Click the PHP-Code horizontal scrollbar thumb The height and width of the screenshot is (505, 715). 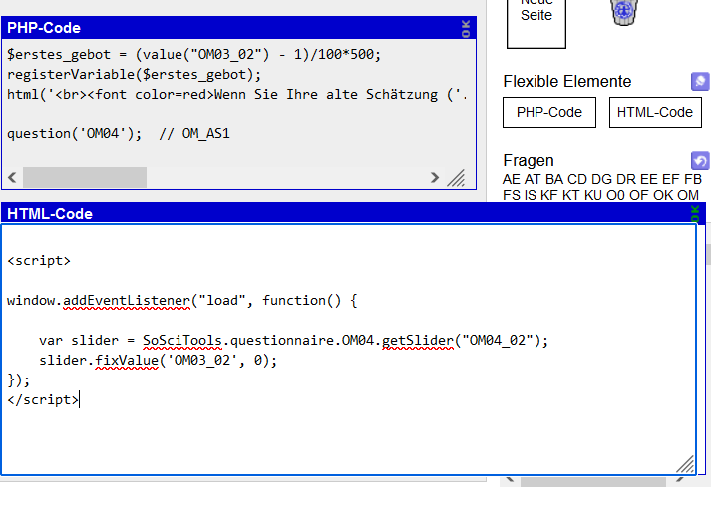85,177
